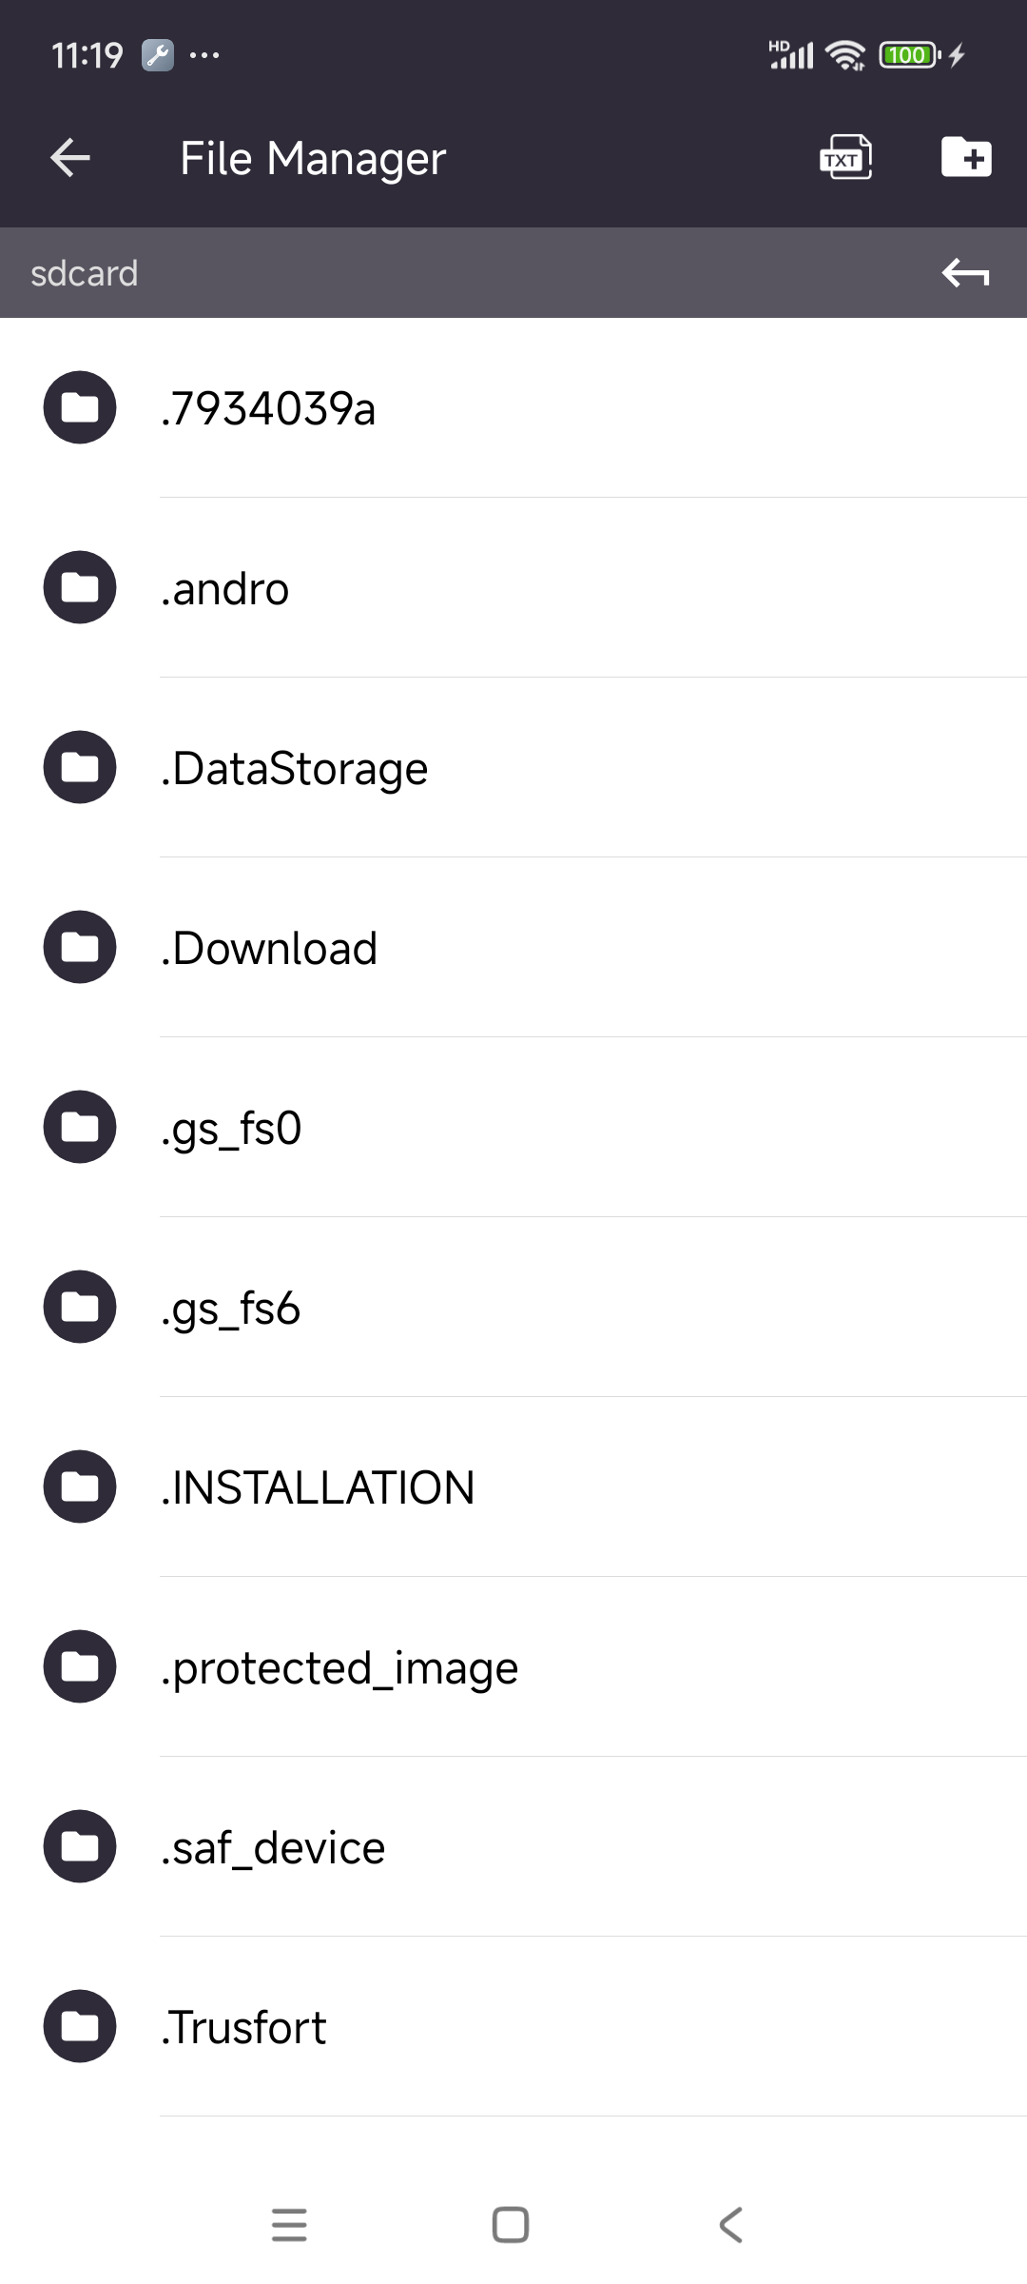Open the .DataStorage folder
Screen dimensions: 1027x2284
(x=295, y=768)
